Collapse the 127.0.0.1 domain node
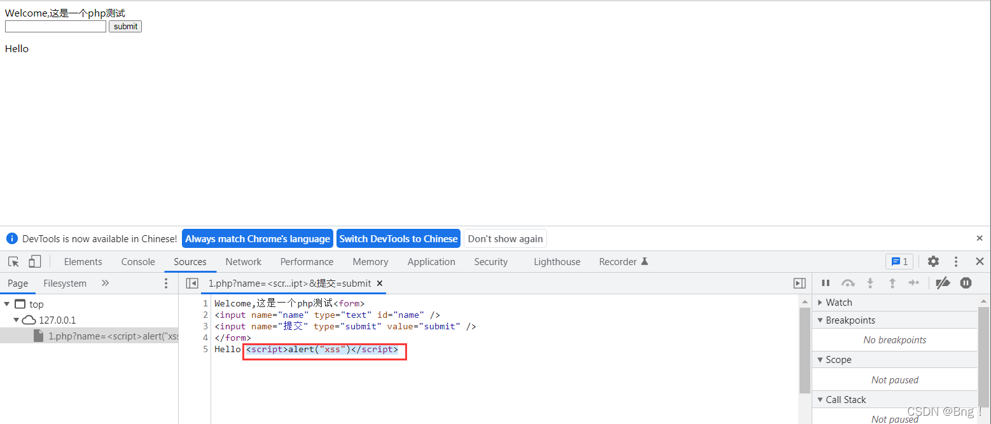This screenshot has width=991, height=424. coord(16,320)
